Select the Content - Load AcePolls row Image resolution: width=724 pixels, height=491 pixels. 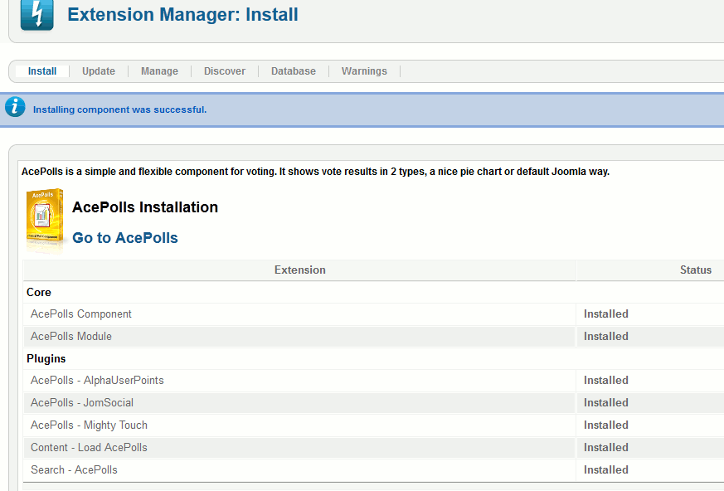click(x=89, y=448)
